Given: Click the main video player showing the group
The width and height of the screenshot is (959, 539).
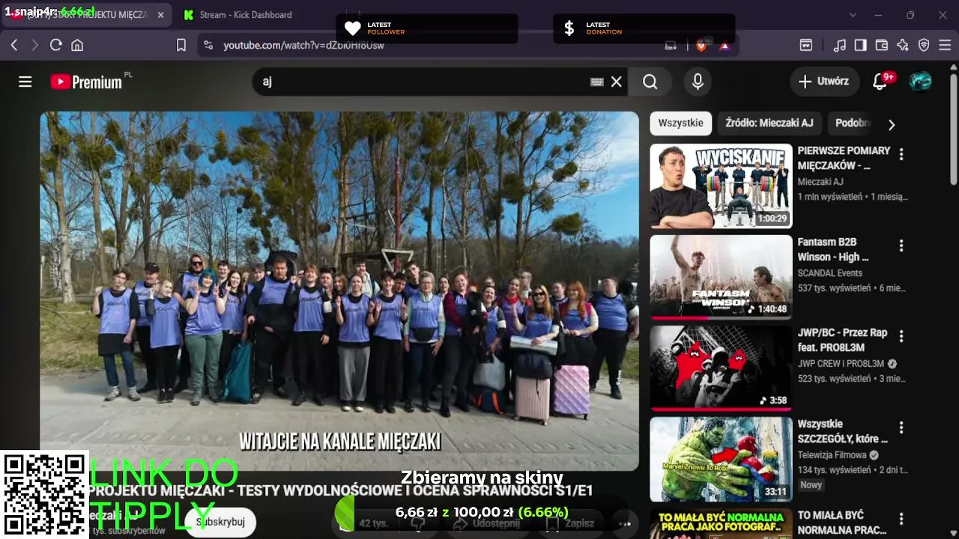Looking at the screenshot, I should click(339, 291).
